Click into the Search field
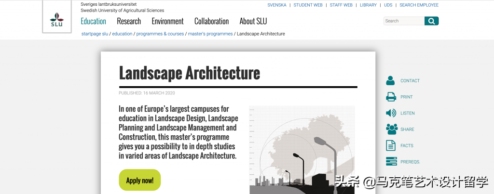 (x=404, y=21)
